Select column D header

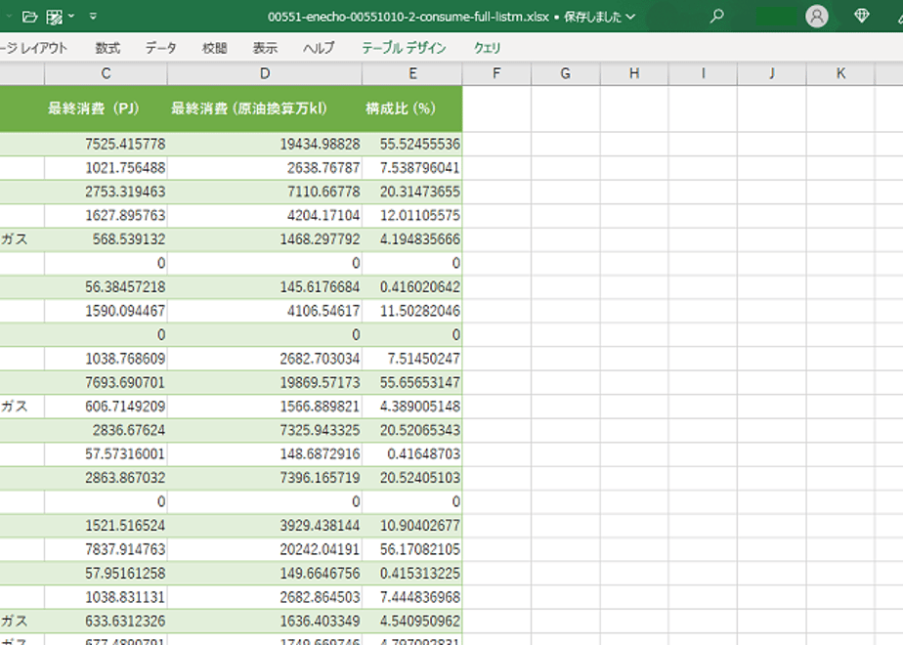pyautogui.click(x=264, y=73)
